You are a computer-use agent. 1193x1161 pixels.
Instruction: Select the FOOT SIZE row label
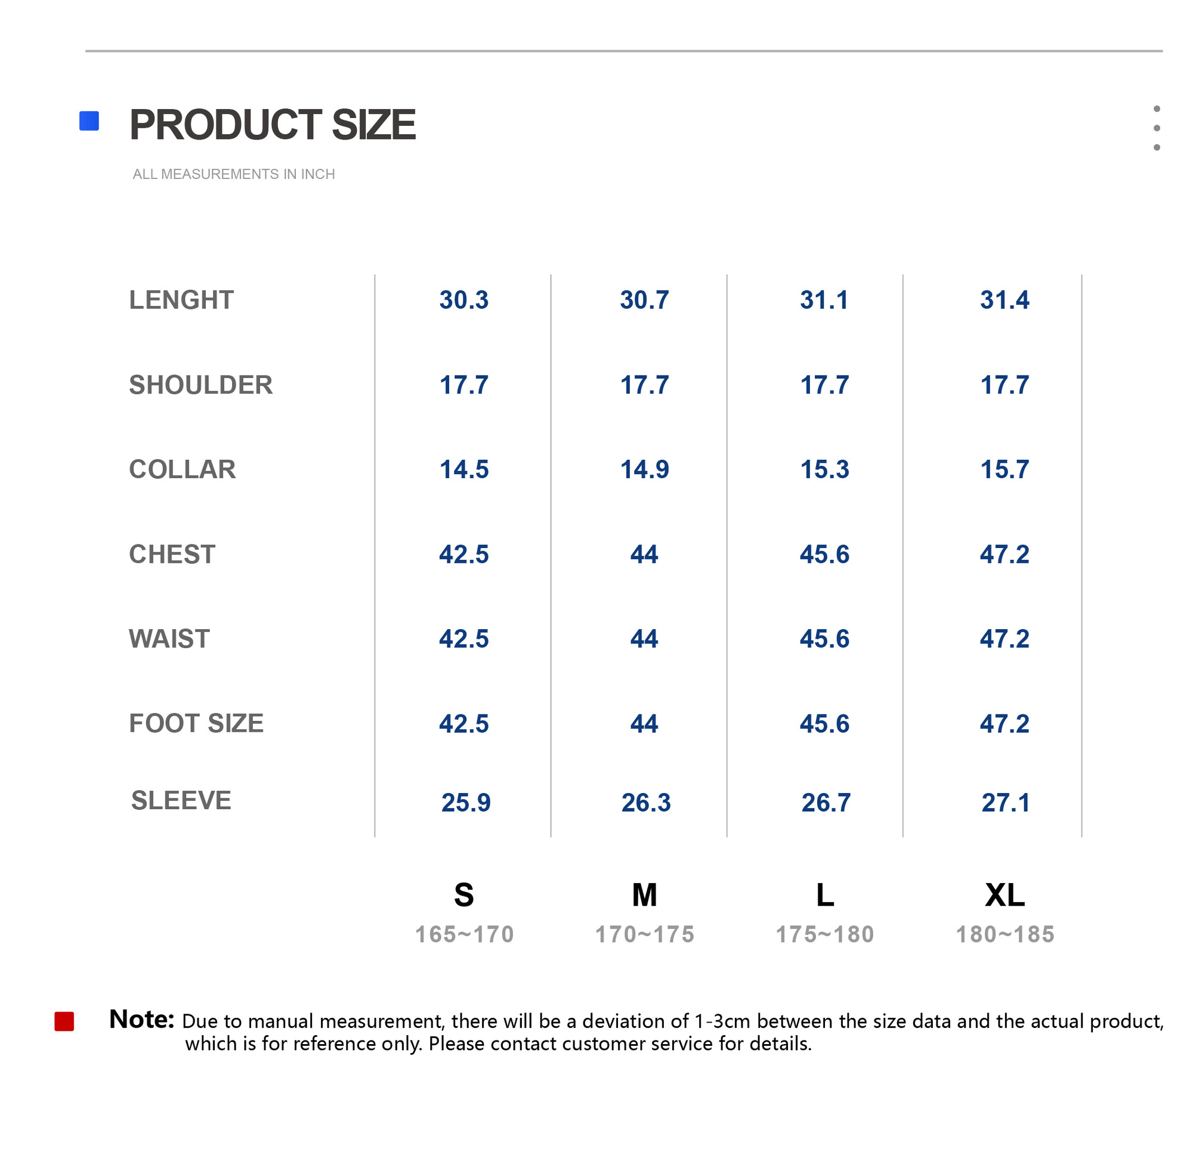click(196, 724)
